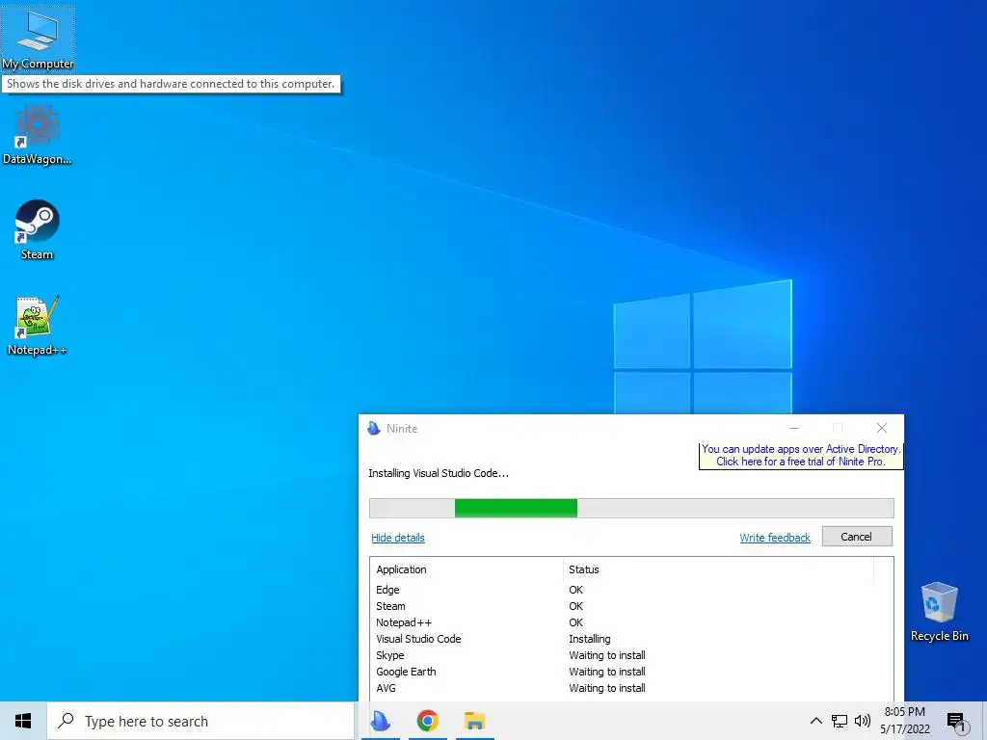The height and width of the screenshot is (740, 987).
Task: Cancel the Ninite installation
Action: (857, 537)
